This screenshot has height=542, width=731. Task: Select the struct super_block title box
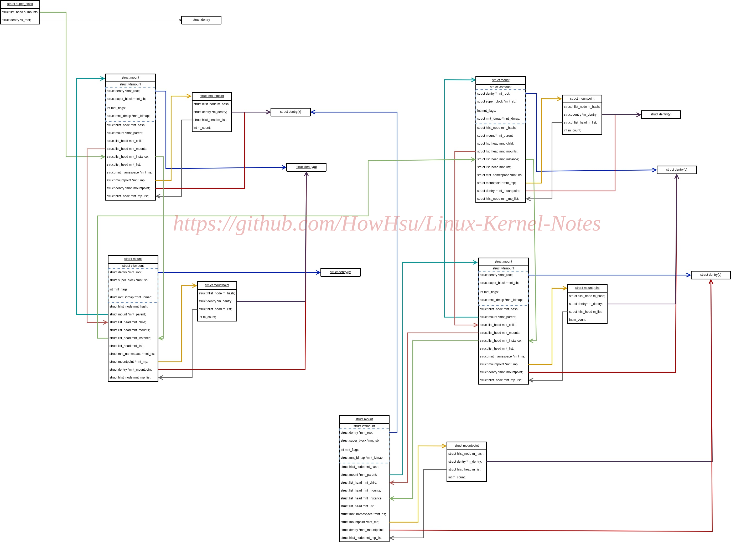(x=20, y=4)
